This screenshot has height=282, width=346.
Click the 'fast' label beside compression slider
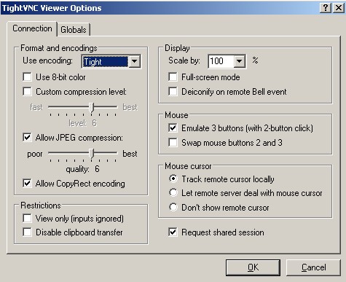36,107
